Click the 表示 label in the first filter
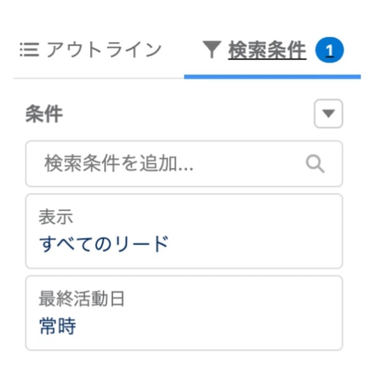383x373 pixels. (56, 217)
